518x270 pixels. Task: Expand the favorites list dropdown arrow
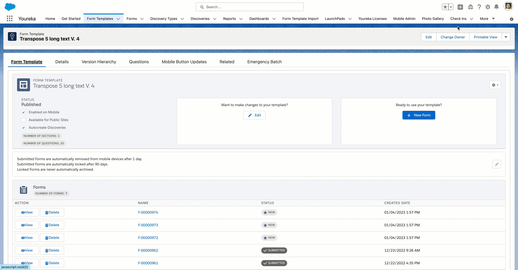tap(451, 7)
